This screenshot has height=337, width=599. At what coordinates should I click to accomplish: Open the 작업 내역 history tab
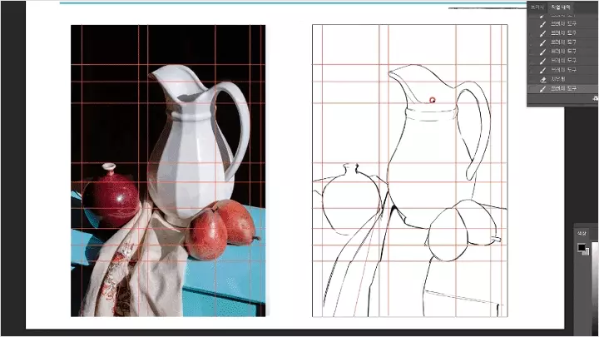click(x=560, y=7)
